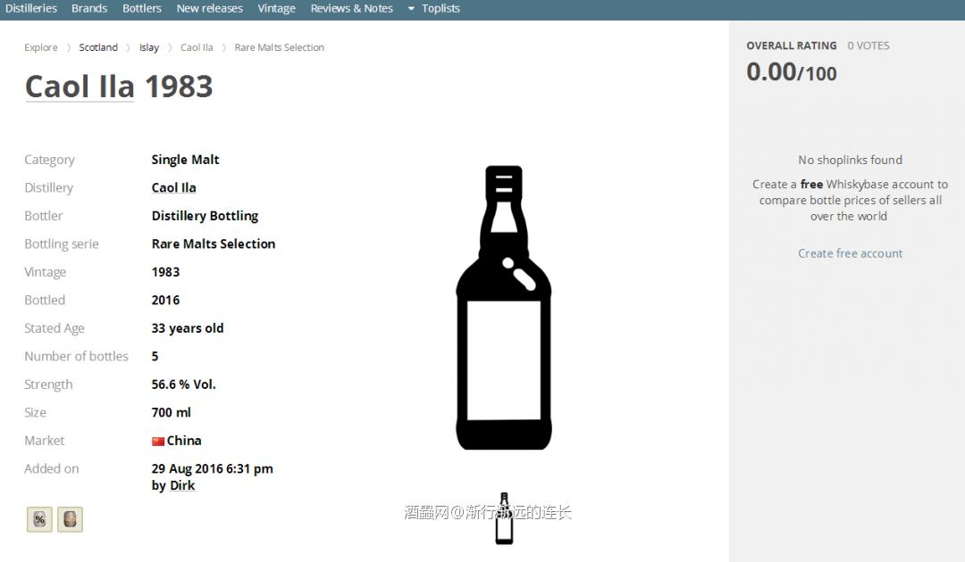This screenshot has width=965, height=562.
Task: Click the China flag icon
Action: pos(158,441)
